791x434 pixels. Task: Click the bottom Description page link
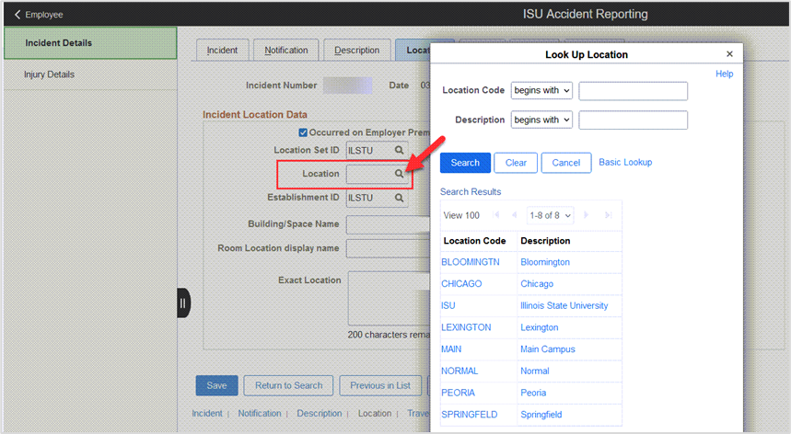click(x=319, y=413)
